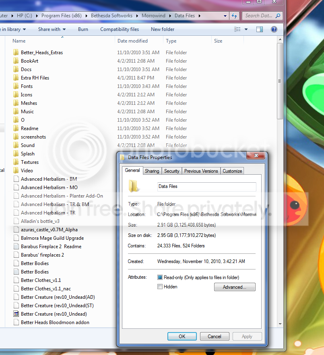Click the folder name field containing Data Files
Image resolution: width=324 pixels, height=355 pixels.
[x=207, y=187]
